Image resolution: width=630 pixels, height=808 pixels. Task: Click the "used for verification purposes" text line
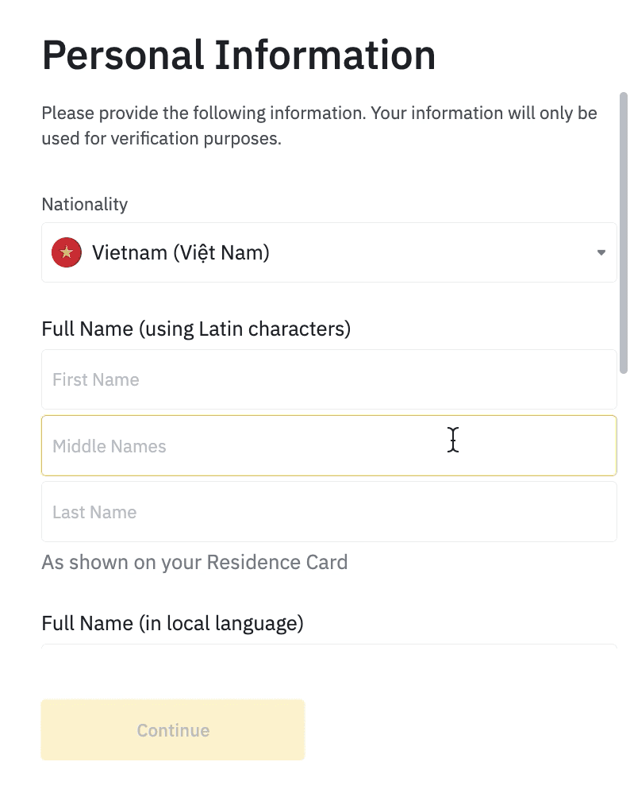tap(162, 139)
